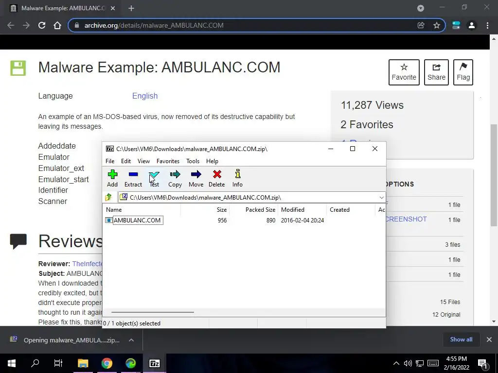This screenshot has width=498, height=373.
Task: Run the Test tool in 7-Zip
Action: (x=154, y=178)
